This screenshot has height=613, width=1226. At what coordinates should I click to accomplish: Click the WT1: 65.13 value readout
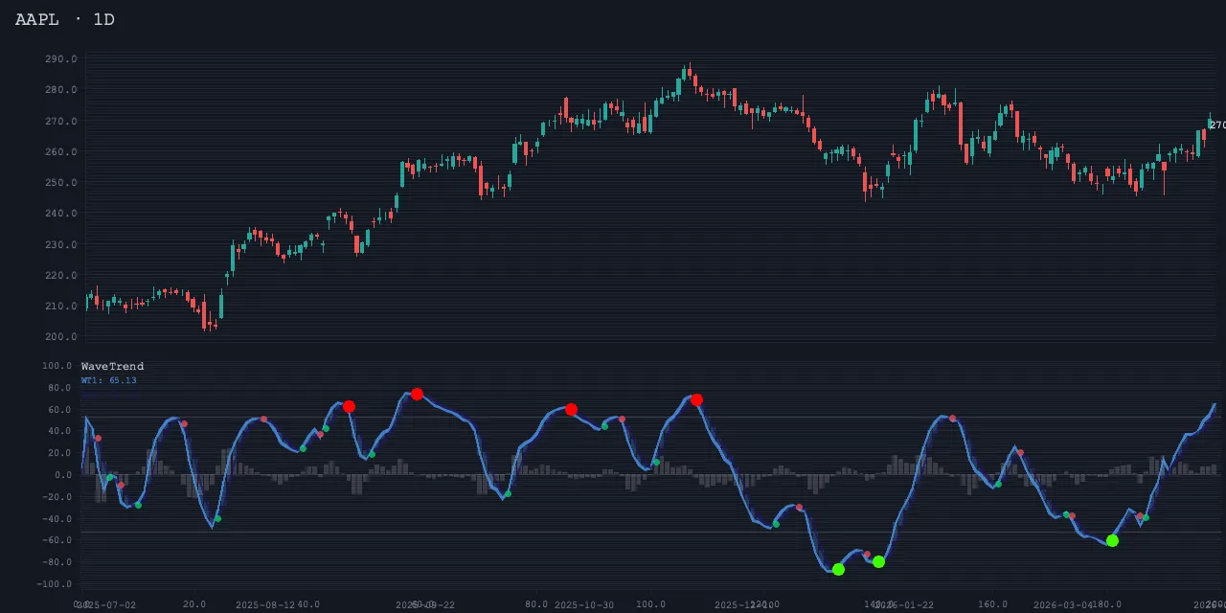coord(108,380)
